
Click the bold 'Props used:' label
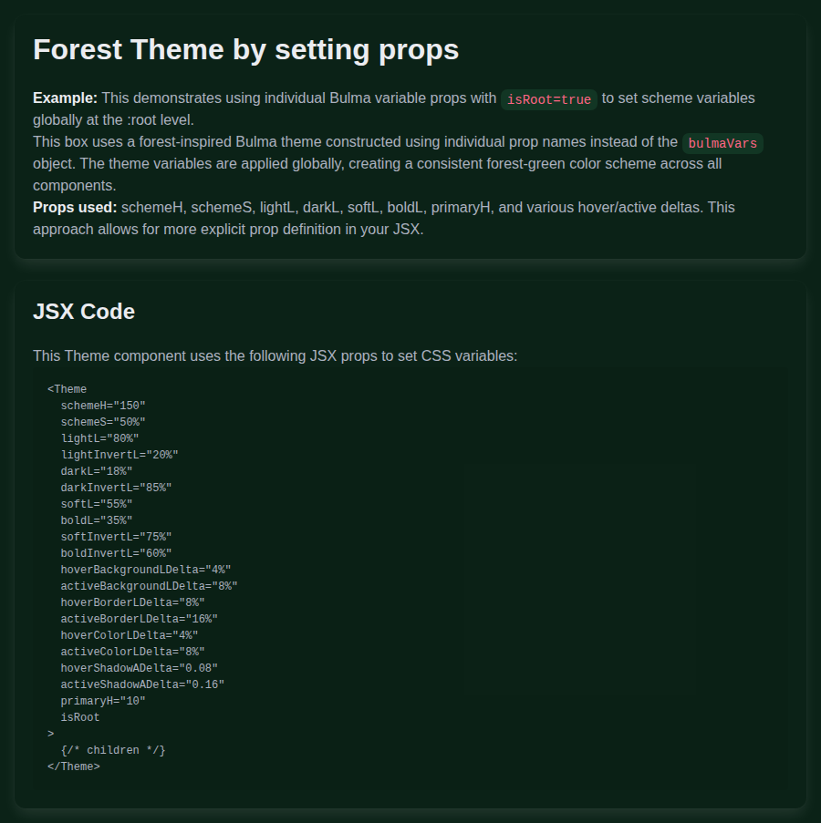(x=75, y=207)
